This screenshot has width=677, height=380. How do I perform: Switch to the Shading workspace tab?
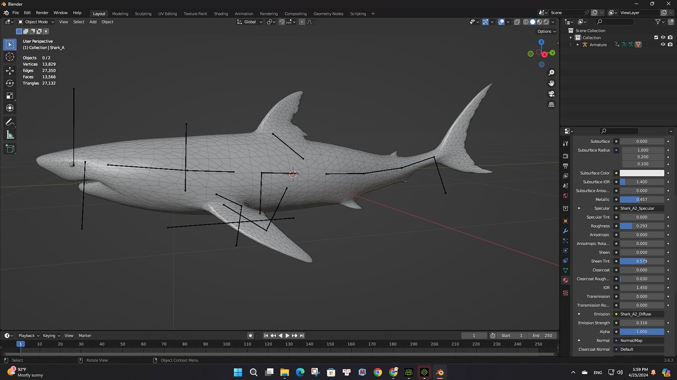(221, 14)
